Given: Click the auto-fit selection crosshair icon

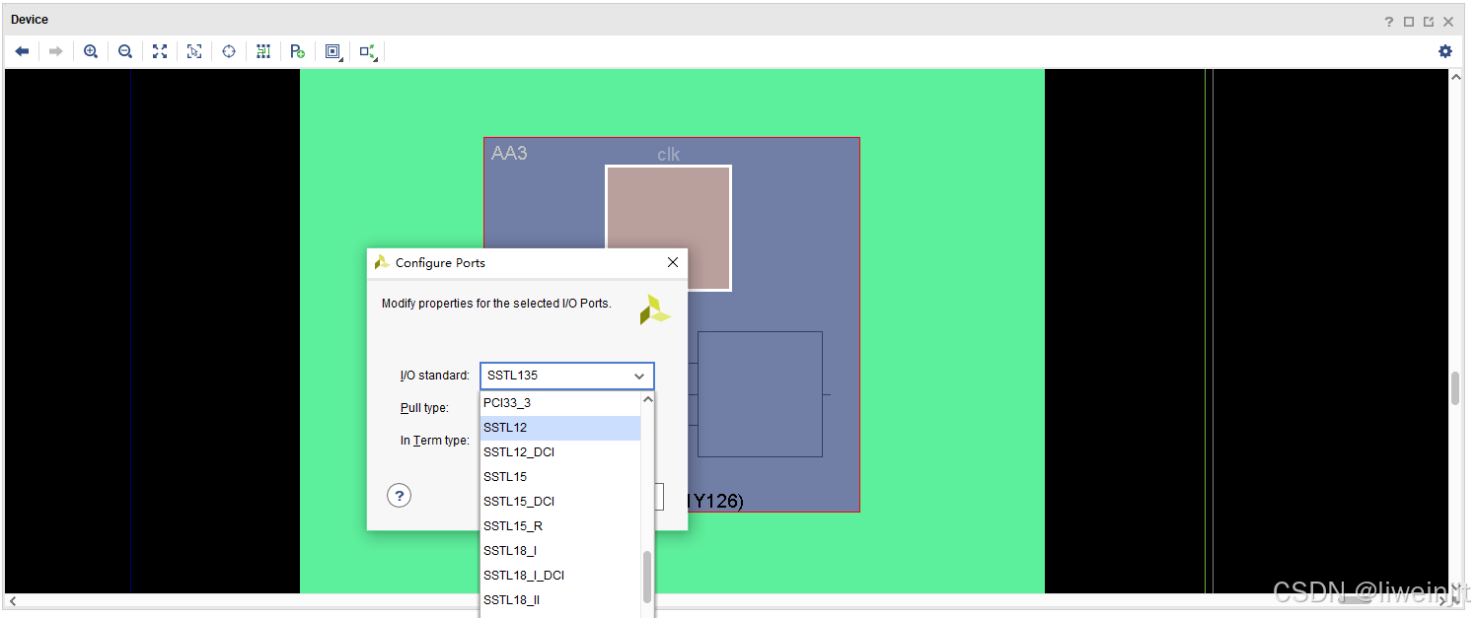Looking at the screenshot, I should click(x=229, y=51).
